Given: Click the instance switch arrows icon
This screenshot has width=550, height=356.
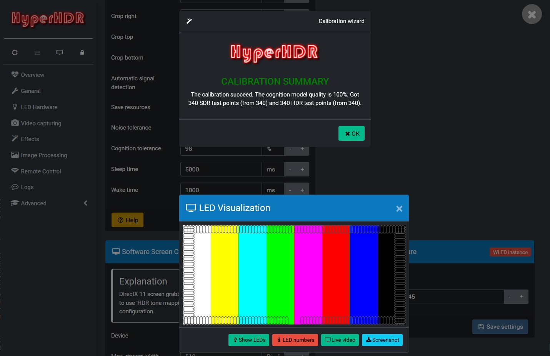Looking at the screenshot, I should [37, 53].
